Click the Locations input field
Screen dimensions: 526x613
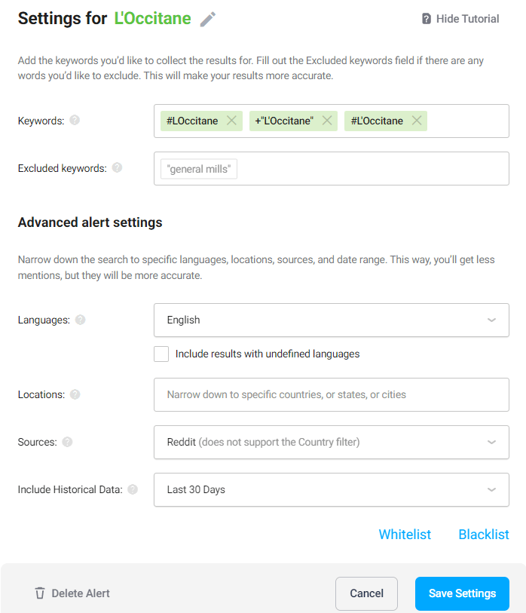tap(332, 394)
